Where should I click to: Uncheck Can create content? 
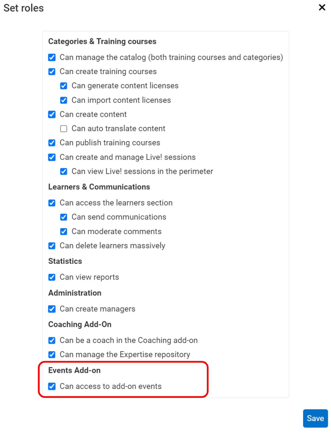[x=52, y=115]
